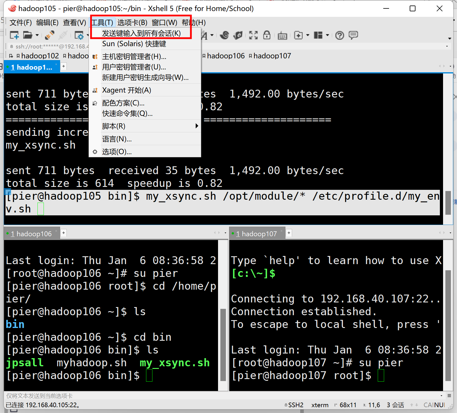Launch the Xftp swirl icon in toolbar
Screen dimensions: 457x413
tap(224, 35)
